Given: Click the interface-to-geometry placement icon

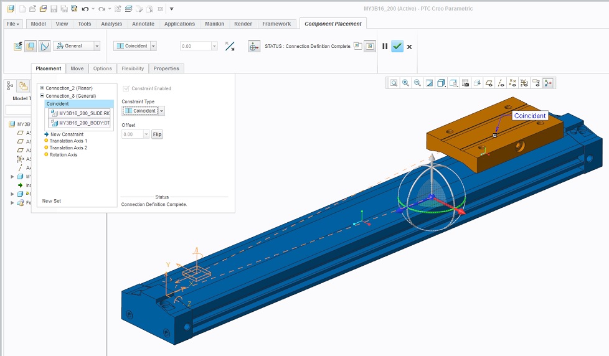Looking at the screenshot, I should [18, 46].
